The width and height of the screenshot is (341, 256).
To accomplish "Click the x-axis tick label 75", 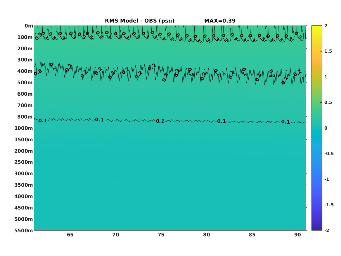I will (161, 235).
